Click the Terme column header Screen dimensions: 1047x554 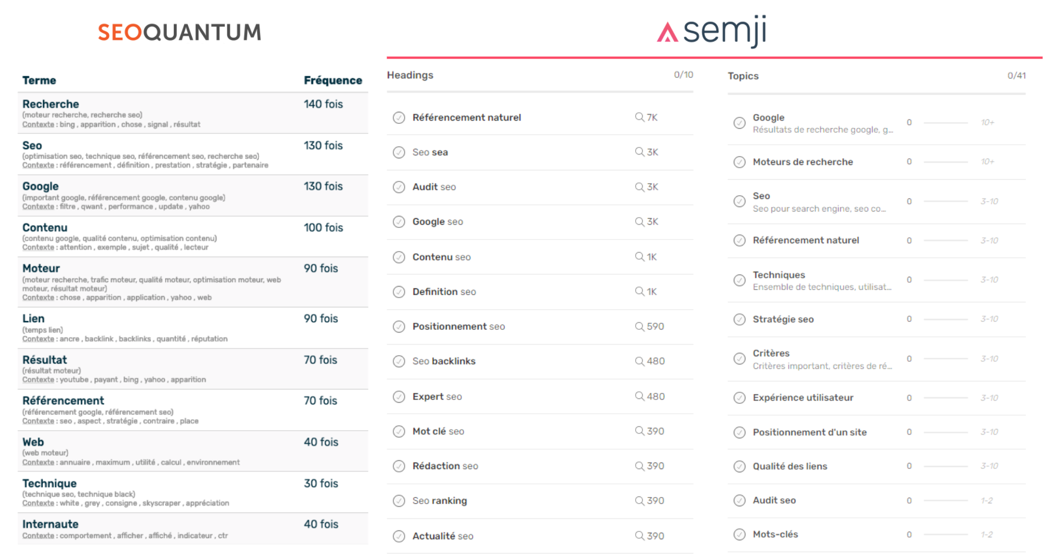tap(39, 81)
